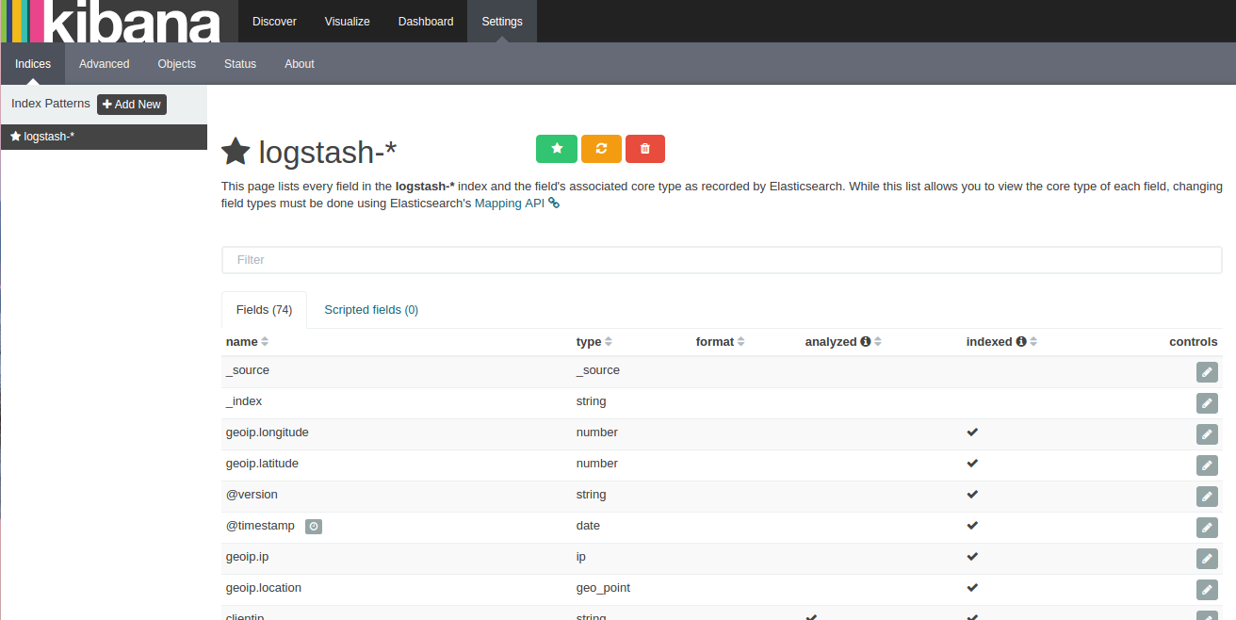Open the Visualize tab
The height and width of the screenshot is (620, 1236).
(x=348, y=21)
